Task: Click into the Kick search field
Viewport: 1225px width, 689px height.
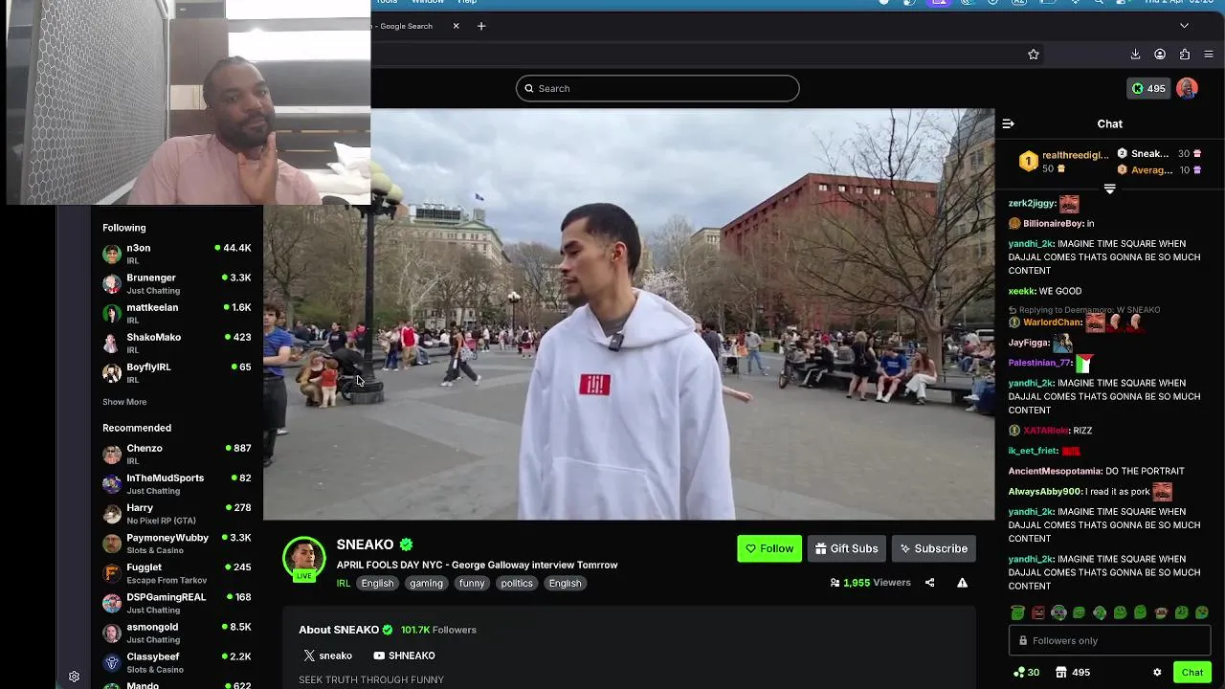Action: 657,88
